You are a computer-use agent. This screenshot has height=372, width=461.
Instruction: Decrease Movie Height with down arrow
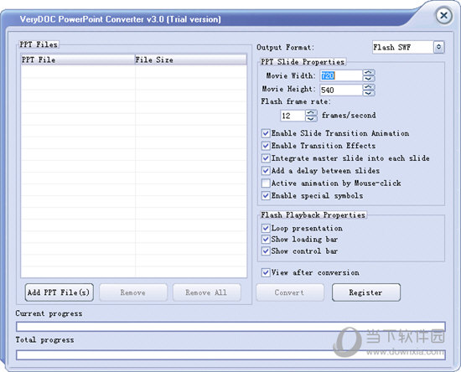pos(369,92)
